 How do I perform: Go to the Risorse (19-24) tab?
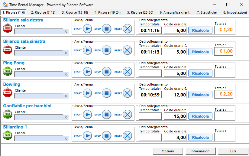click(108, 13)
